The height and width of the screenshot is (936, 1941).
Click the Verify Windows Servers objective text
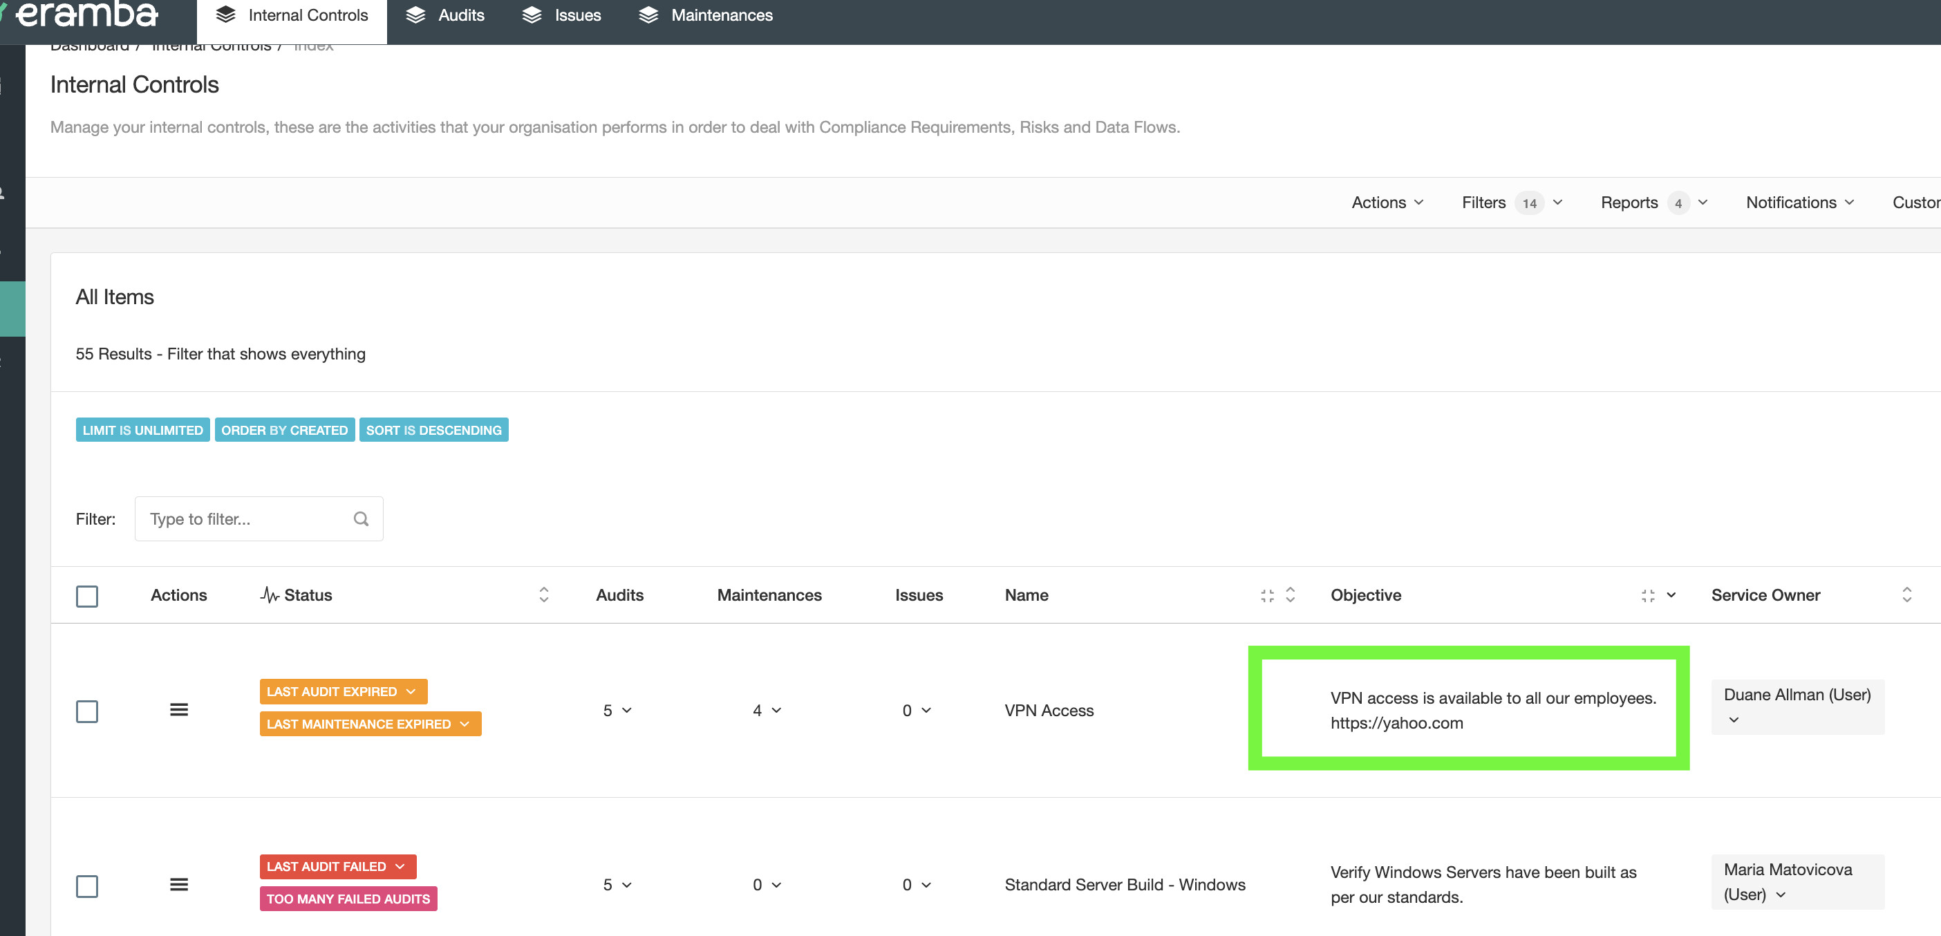[x=1483, y=885]
